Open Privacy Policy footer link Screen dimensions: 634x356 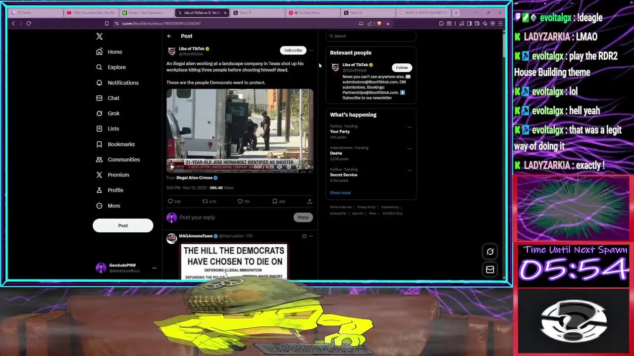[367, 207]
